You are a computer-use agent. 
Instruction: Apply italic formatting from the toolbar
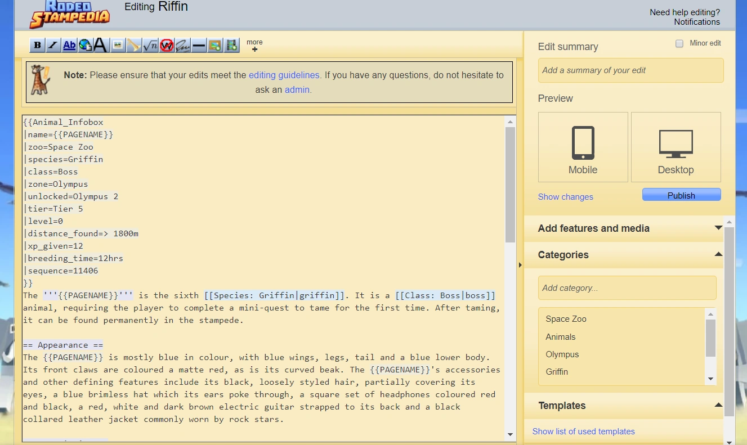coord(53,46)
